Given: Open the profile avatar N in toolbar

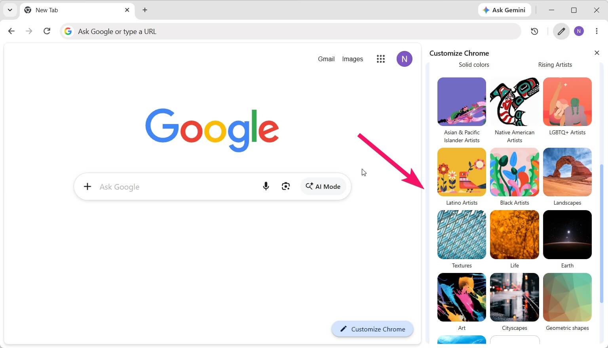Looking at the screenshot, I should 579,31.
